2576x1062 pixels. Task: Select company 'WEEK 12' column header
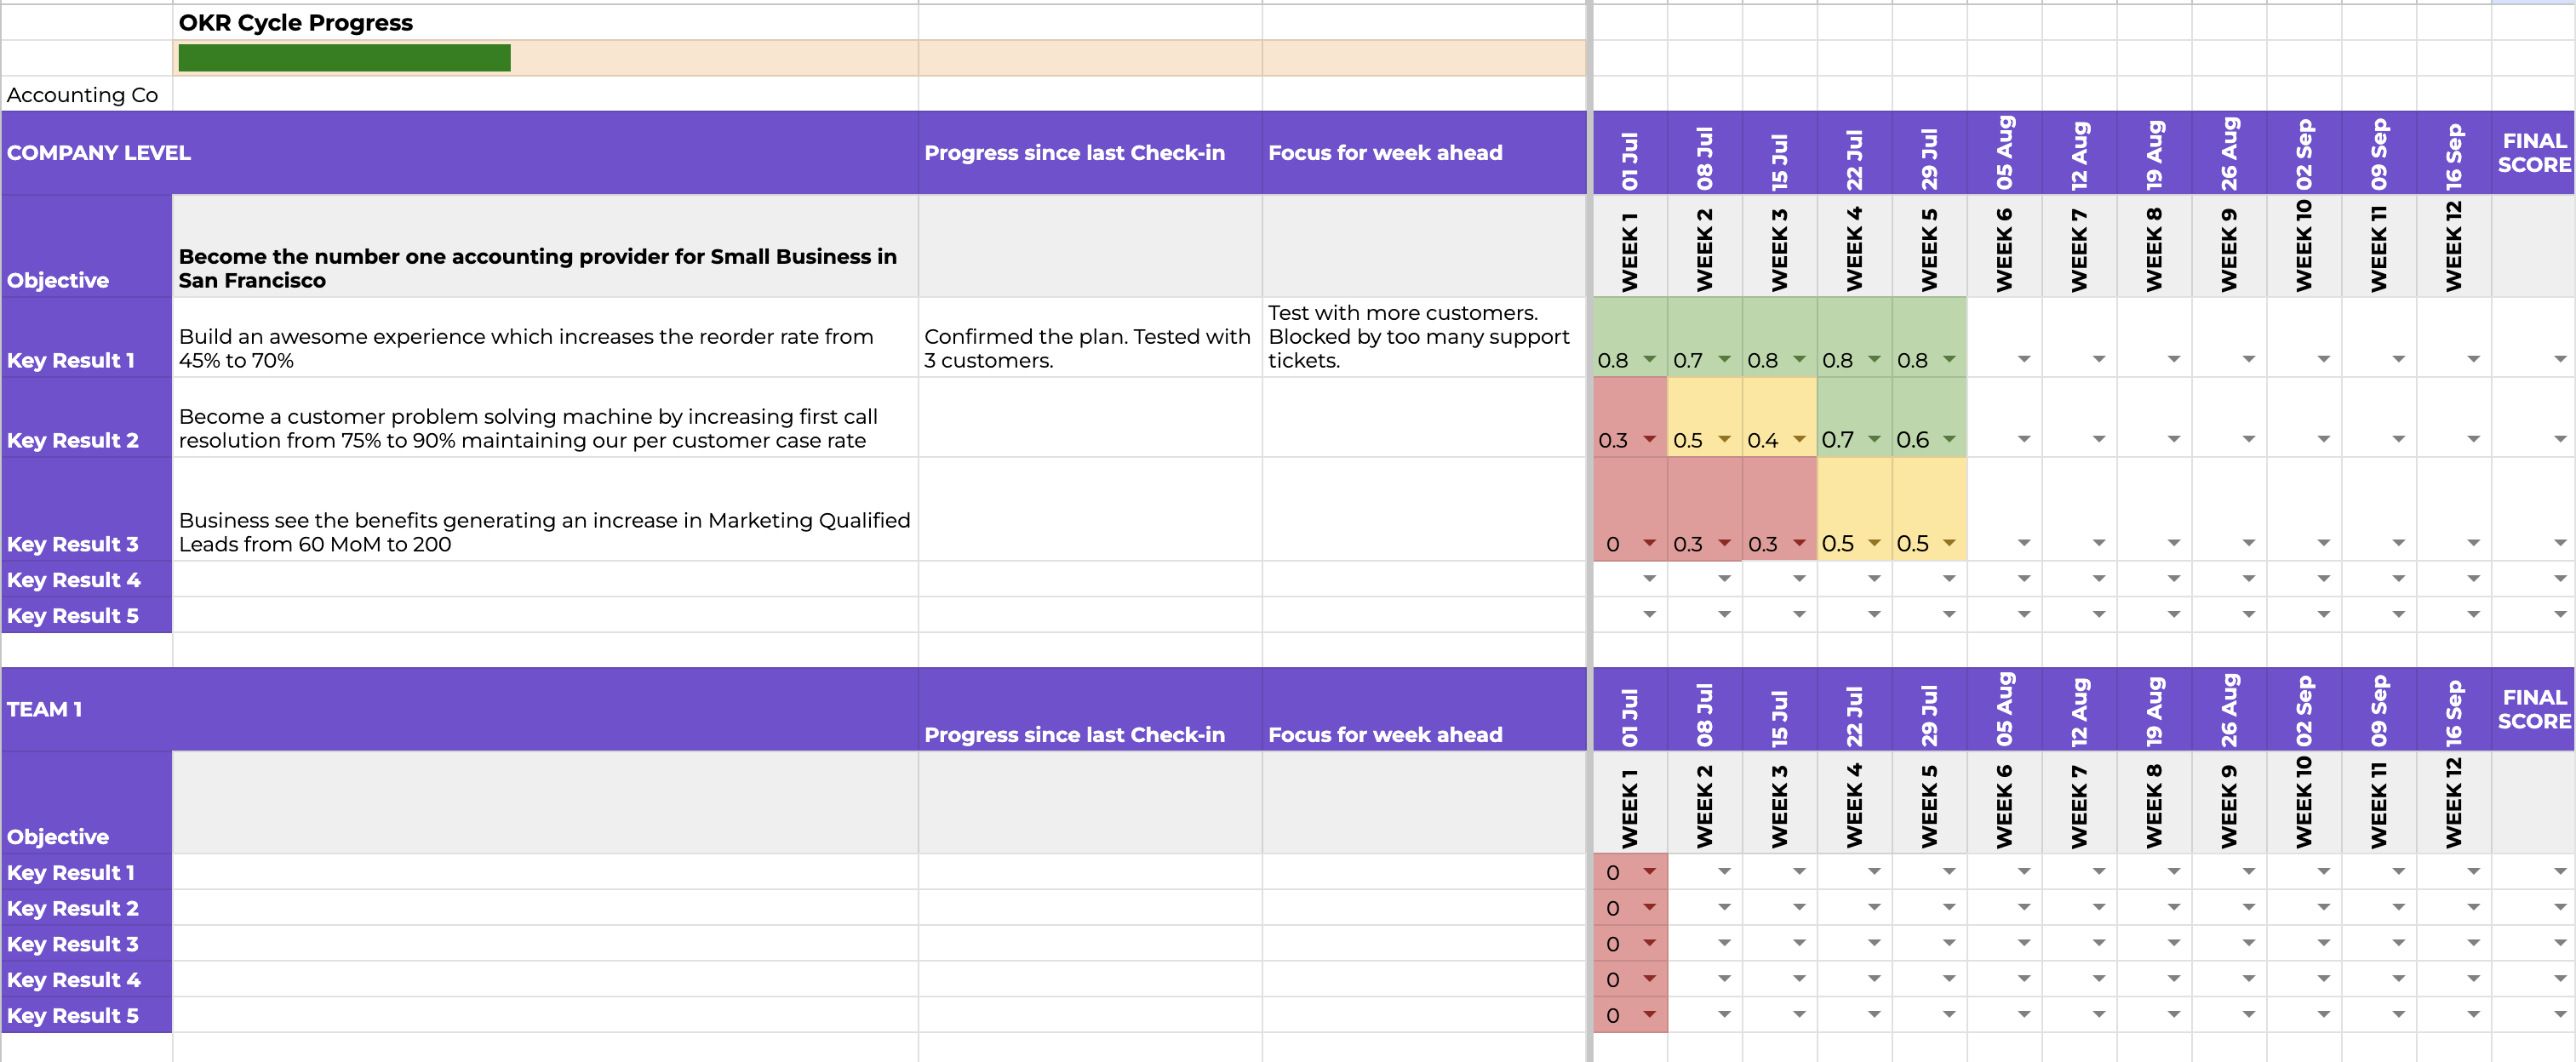tap(2453, 246)
